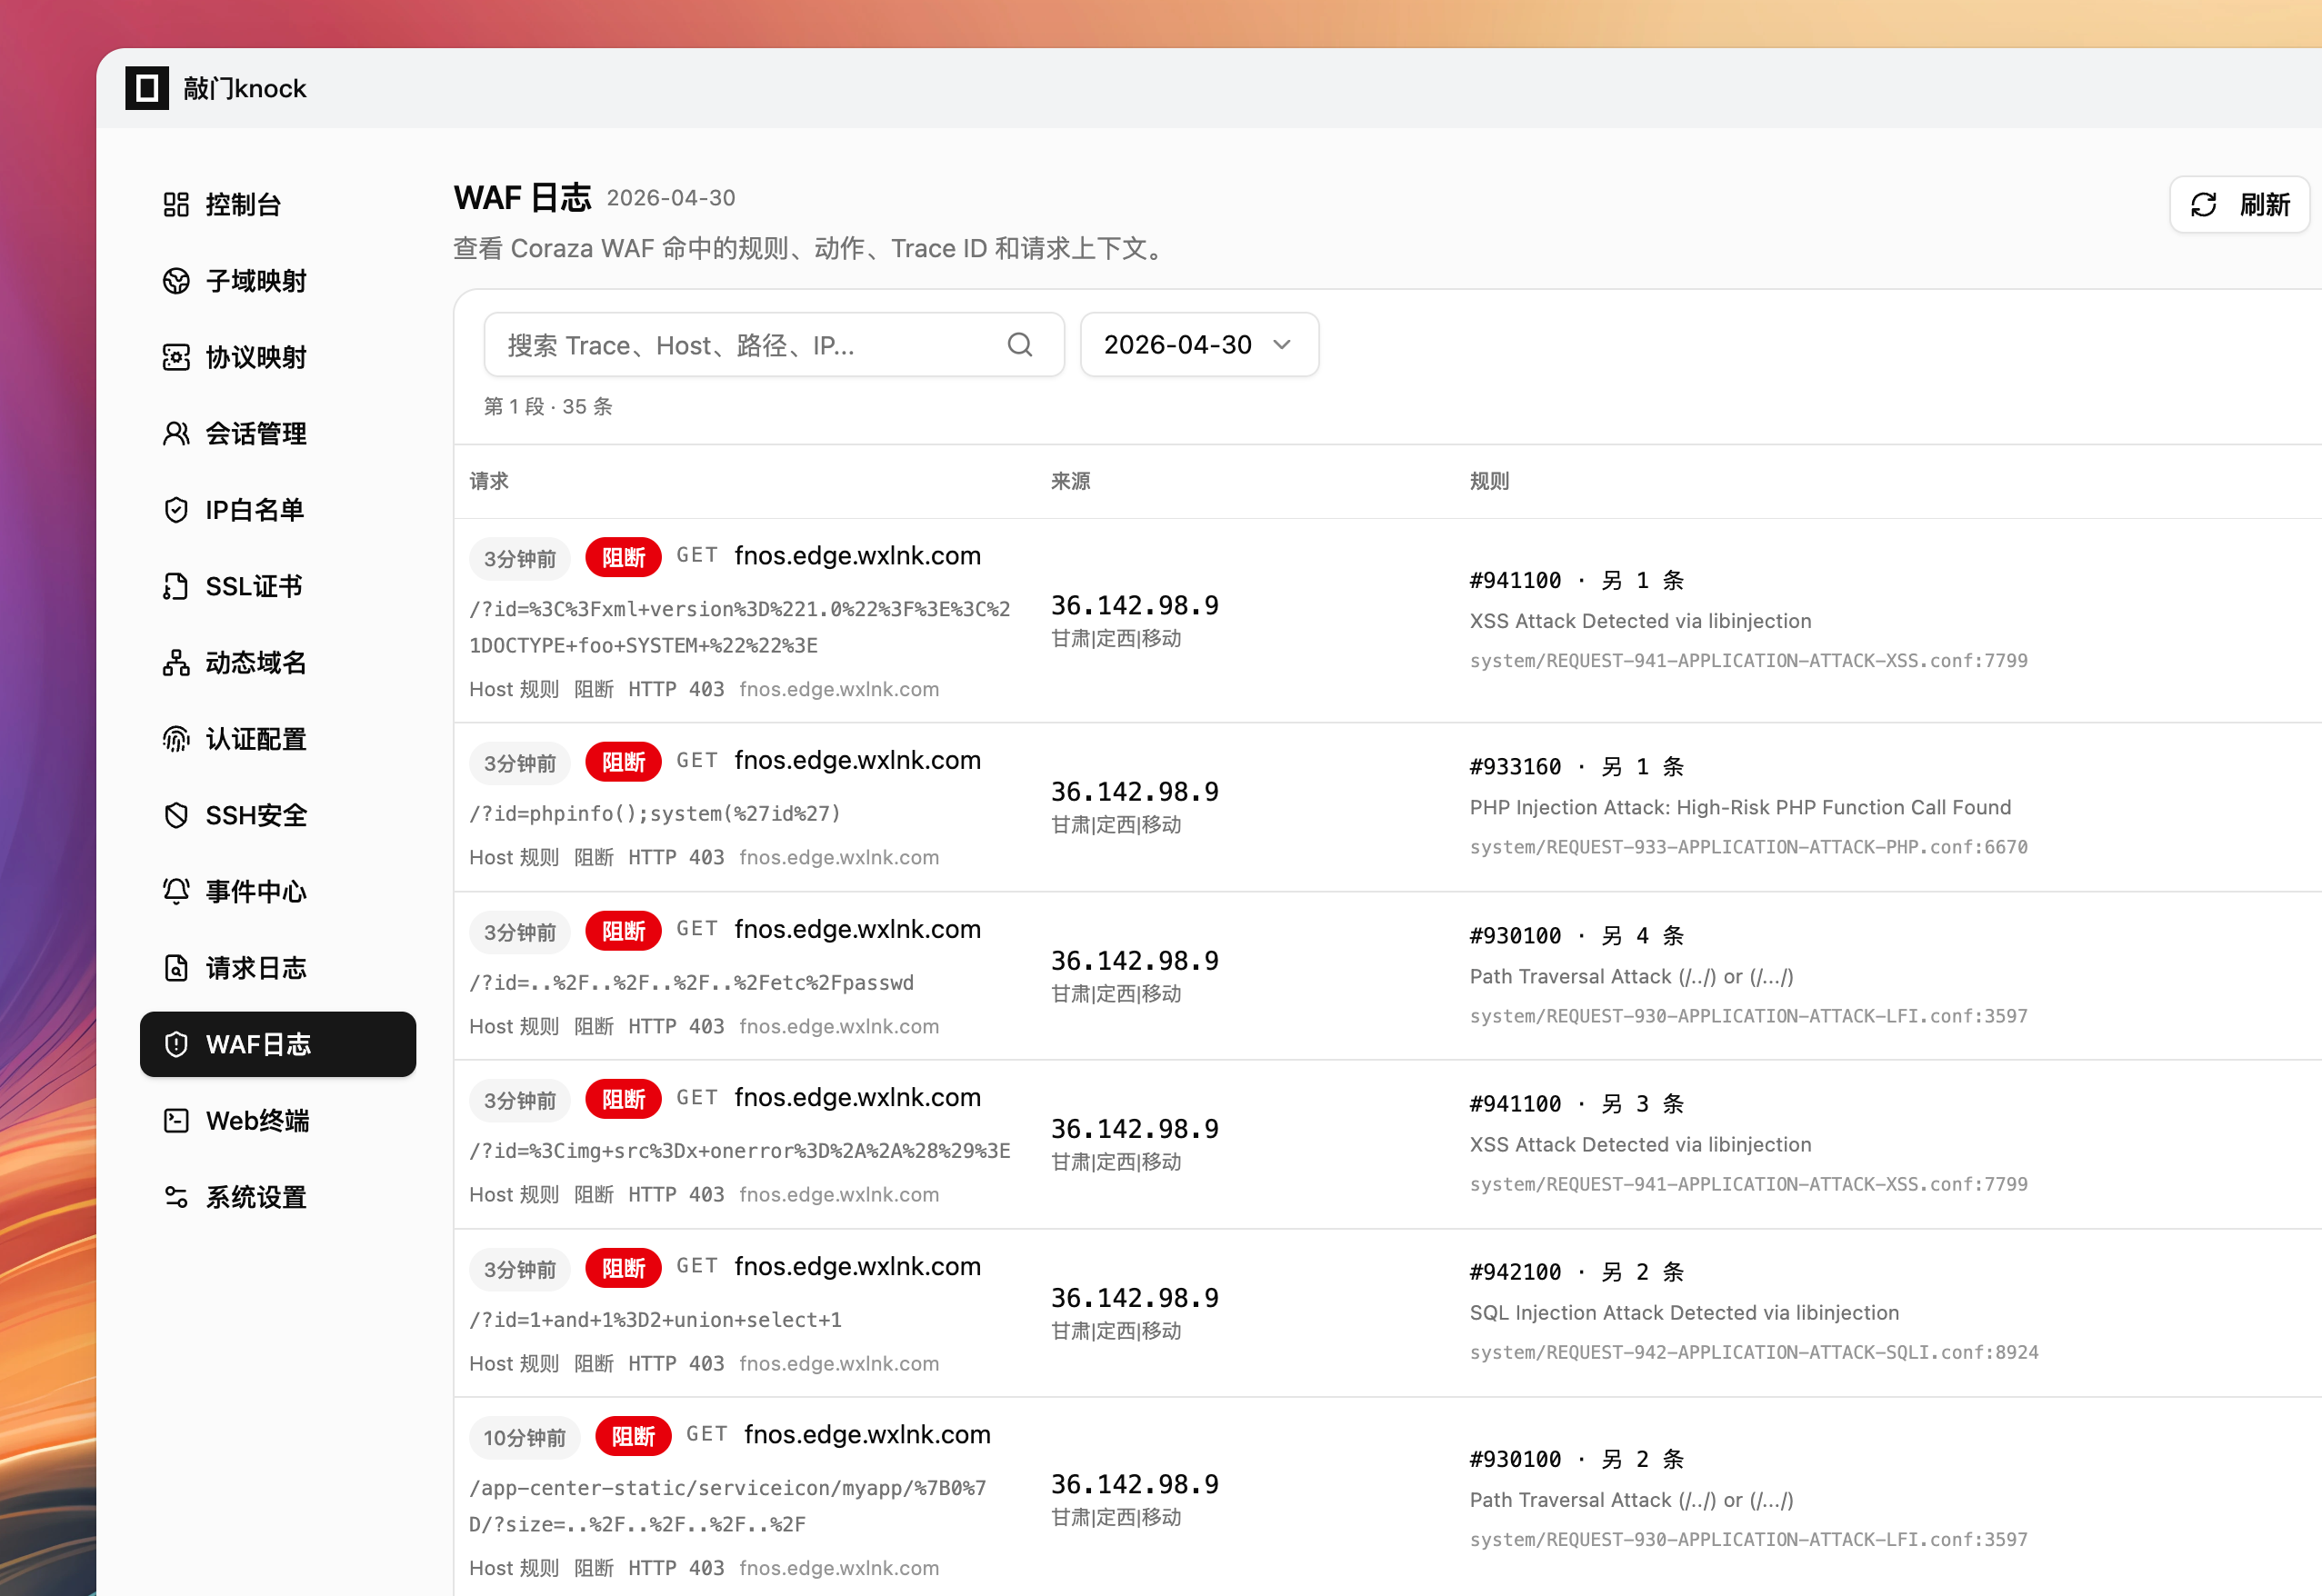Click 阻断 badge on img onerror request row
This screenshot has width=2322, height=1596.
tap(623, 1099)
